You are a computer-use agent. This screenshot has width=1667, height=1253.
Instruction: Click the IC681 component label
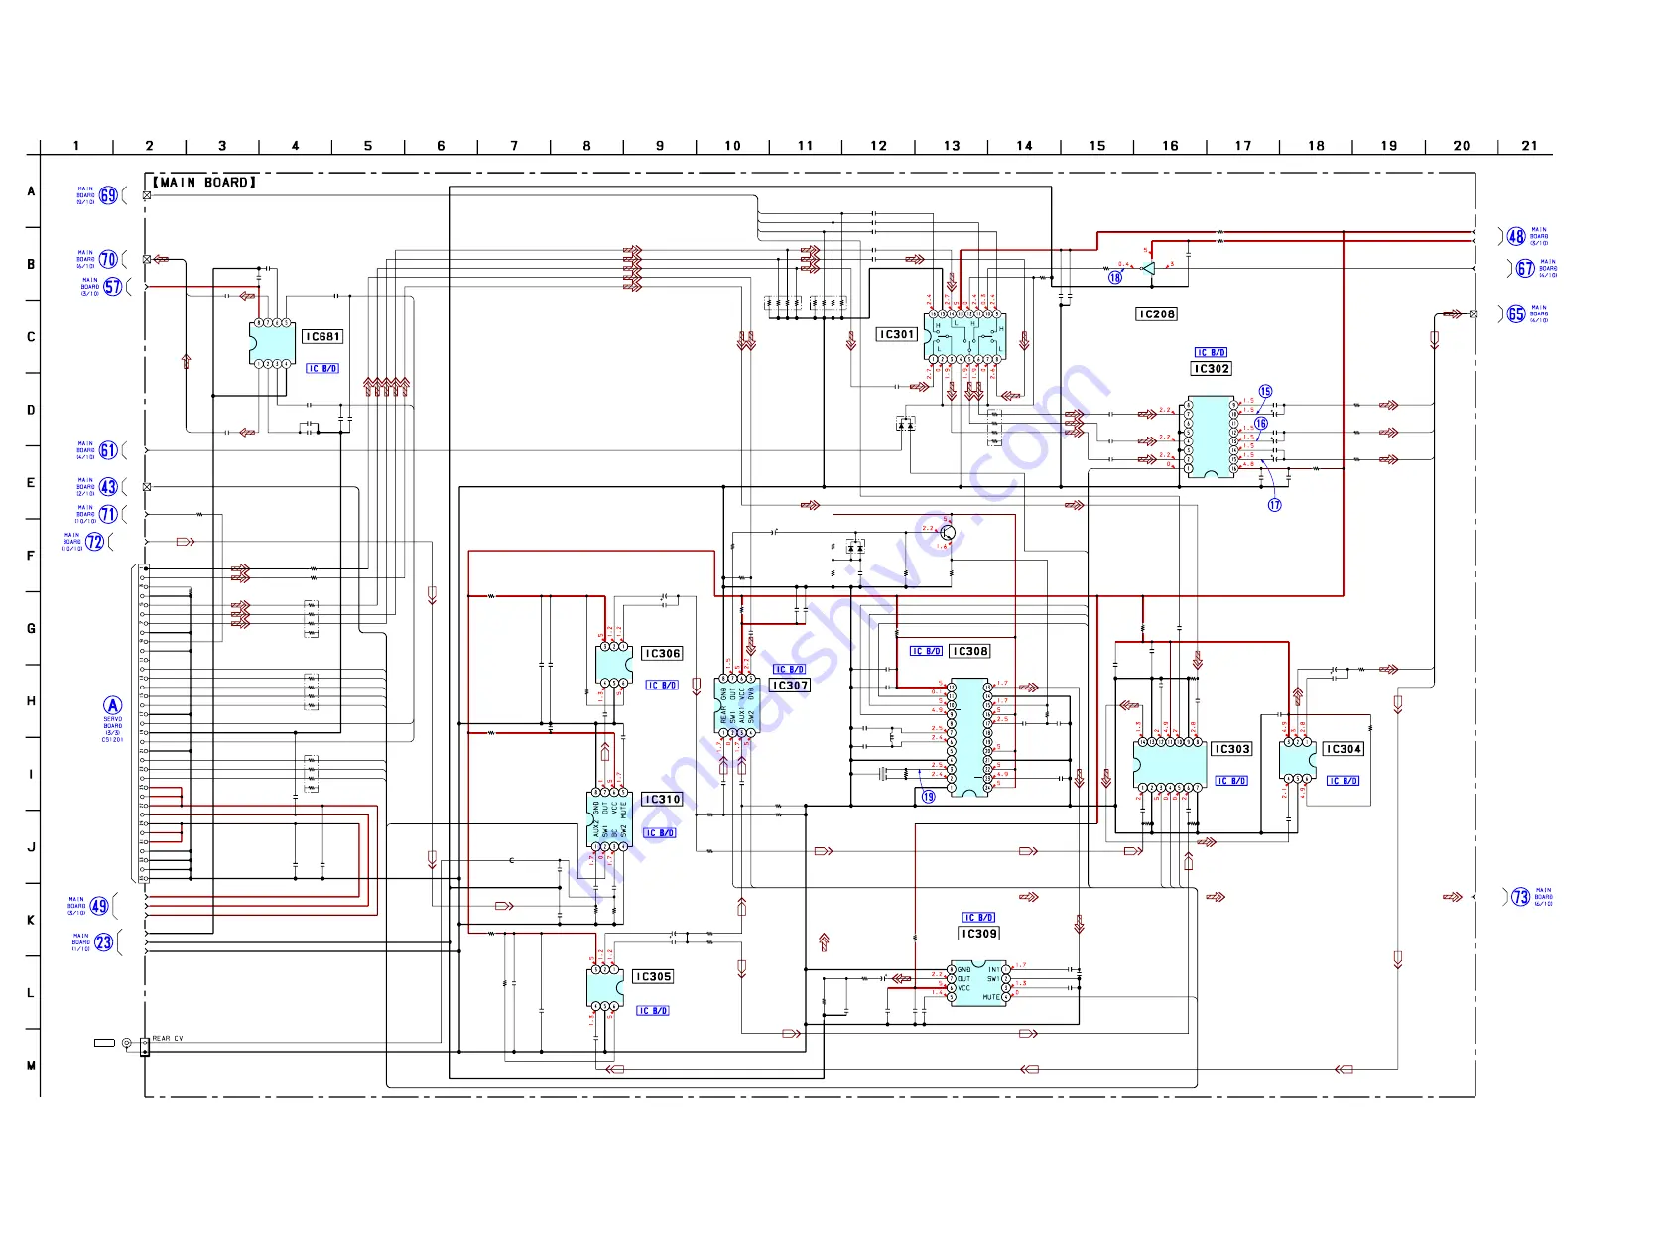point(322,337)
